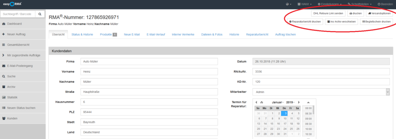
Task: Switch to the Produkte tab
Action: click(x=108, y=35)
